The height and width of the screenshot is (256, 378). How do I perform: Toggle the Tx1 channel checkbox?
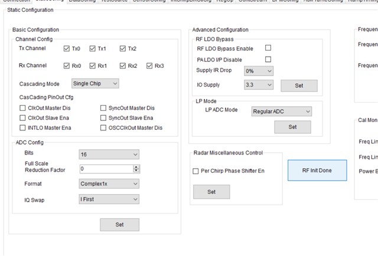pyautogui.click(x=92, y=48)
